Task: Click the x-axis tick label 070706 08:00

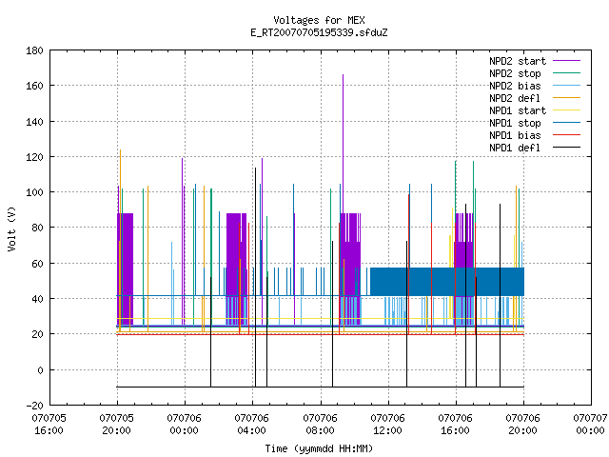Action: click(320, 424)
